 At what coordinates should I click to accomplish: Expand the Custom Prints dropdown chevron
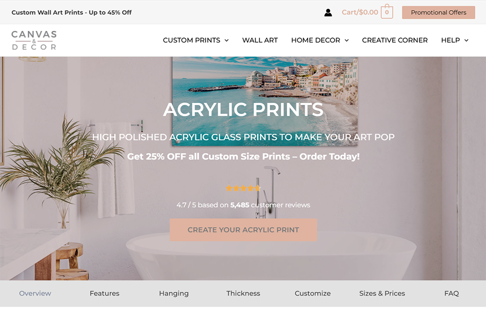pos(227,40)
